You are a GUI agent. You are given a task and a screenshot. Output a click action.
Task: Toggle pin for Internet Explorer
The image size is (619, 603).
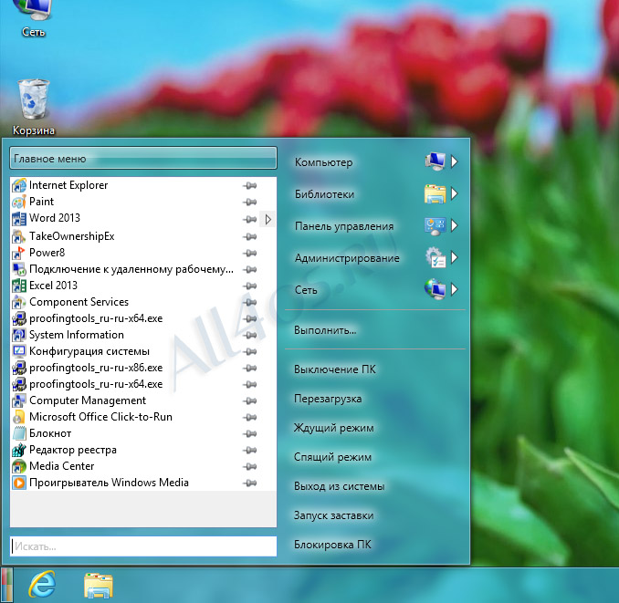(x=249, y=185)
